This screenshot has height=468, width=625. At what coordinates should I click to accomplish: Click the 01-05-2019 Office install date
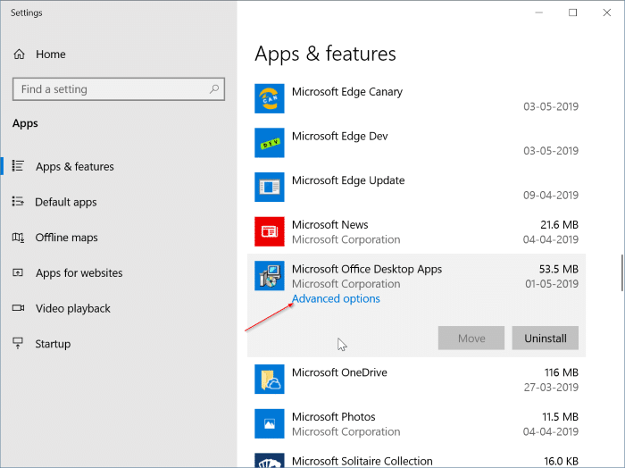click(x=552, y=284)
